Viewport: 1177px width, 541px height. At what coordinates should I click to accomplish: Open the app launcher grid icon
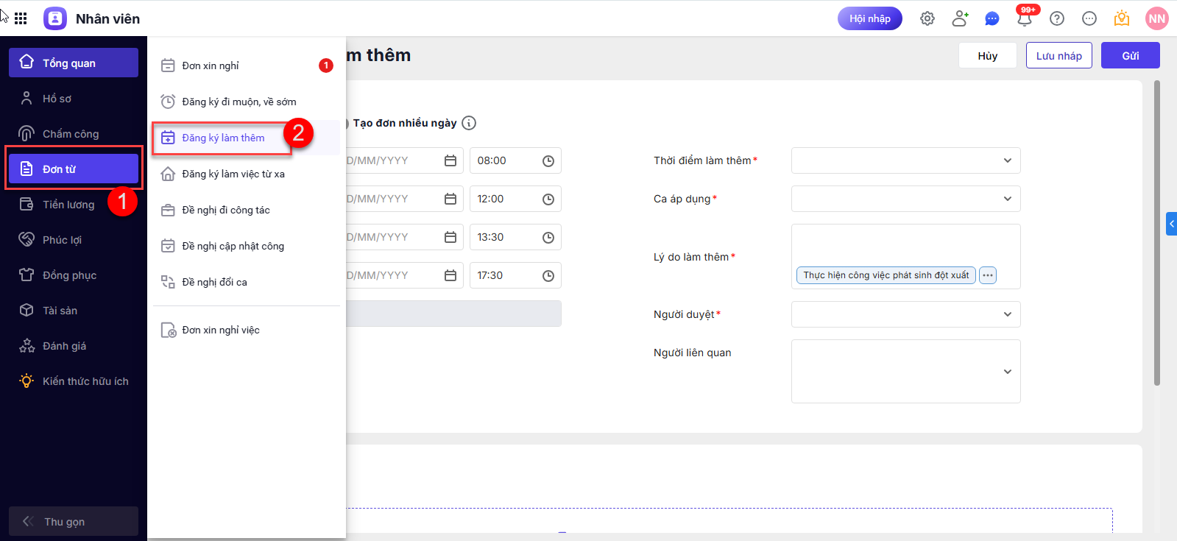point(21,18)
